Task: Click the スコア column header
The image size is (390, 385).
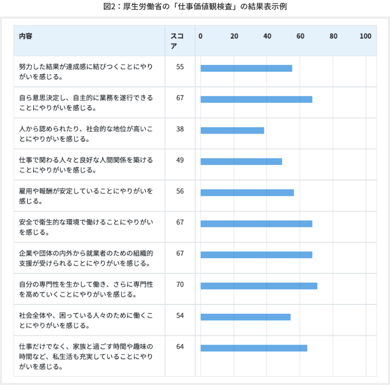Action: (x=177, y=41)
